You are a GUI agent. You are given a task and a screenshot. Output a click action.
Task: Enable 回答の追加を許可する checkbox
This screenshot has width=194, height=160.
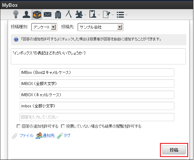tap(18, 126)
